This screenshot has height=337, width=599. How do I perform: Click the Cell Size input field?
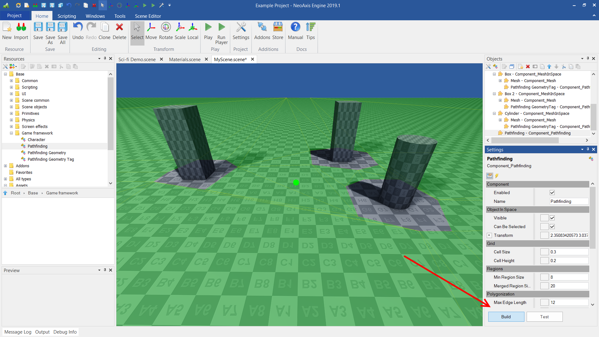click(568, 252)
